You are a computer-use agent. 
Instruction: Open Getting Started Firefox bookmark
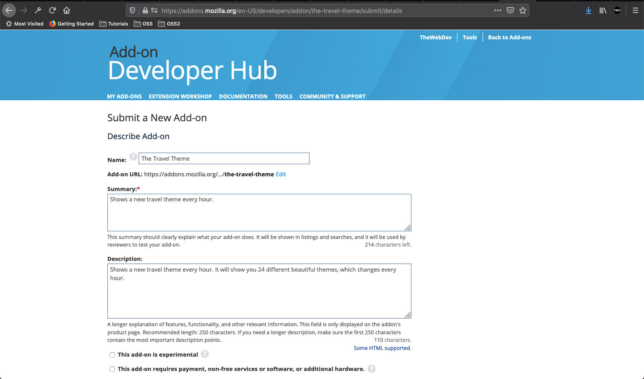pyautogui.click(x=72, y=24)
